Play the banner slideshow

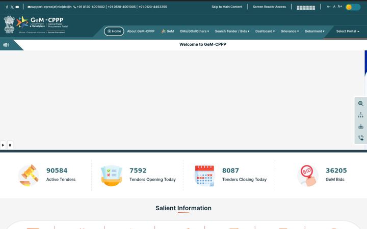[x=3, y=145]
